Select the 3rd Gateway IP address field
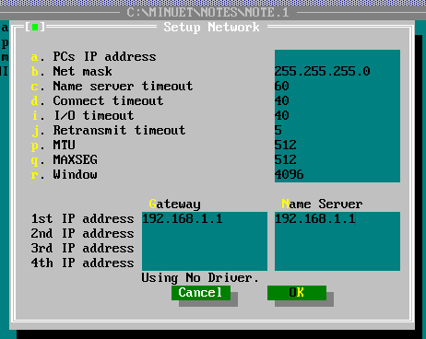The image size is (426, 339). pyautogui.click(x=205, y=249)
